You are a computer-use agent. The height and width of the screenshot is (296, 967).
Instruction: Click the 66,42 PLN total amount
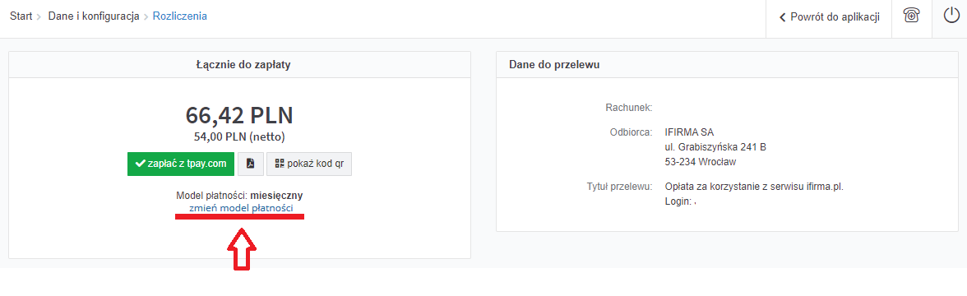(x=239, y=115)
